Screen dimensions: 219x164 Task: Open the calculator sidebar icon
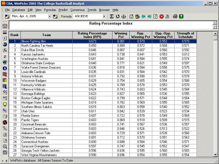point(5,153)
